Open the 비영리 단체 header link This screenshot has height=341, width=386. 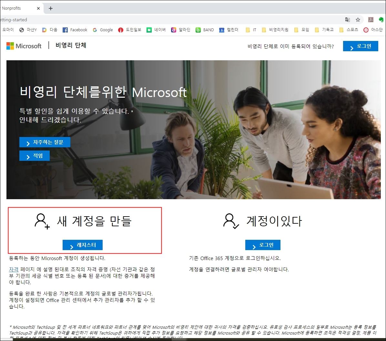[x=71, y=45]
